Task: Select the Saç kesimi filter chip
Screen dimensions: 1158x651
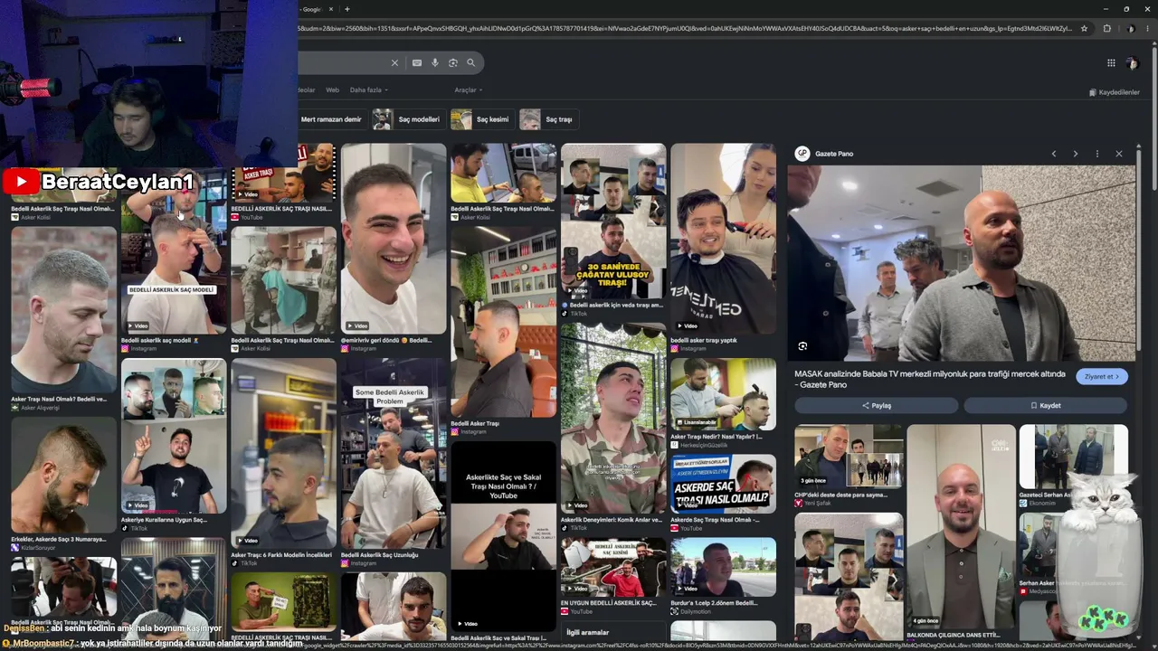Action: coord(481,119)
